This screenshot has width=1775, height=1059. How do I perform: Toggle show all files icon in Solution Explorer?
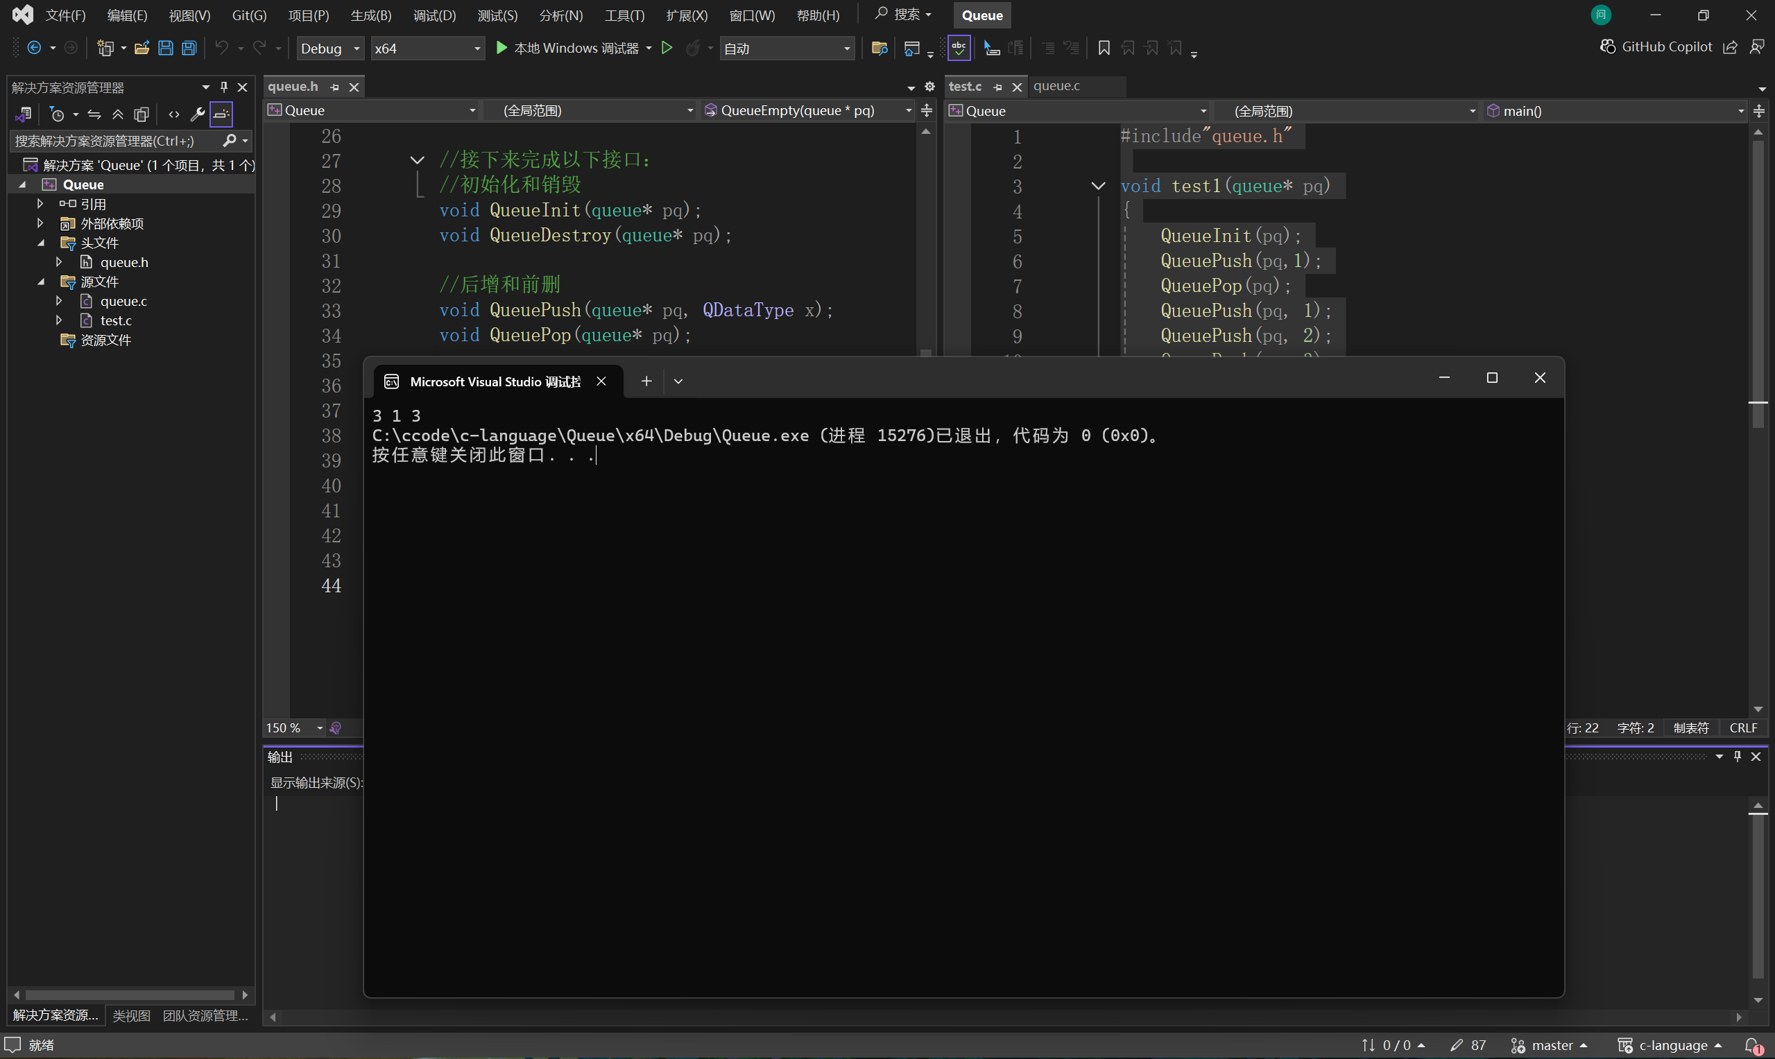click(x=142, y=114)
